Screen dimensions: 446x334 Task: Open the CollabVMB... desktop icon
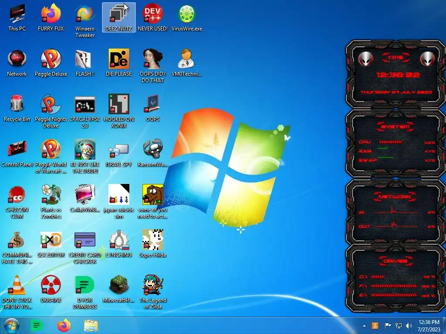coord(85,198)
